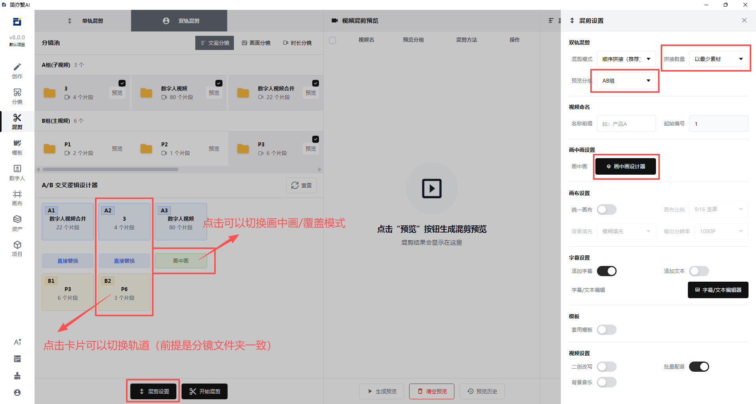Select the 画面分镜 mode
Screen dimensions: 756x404
(x=256, y=43)
